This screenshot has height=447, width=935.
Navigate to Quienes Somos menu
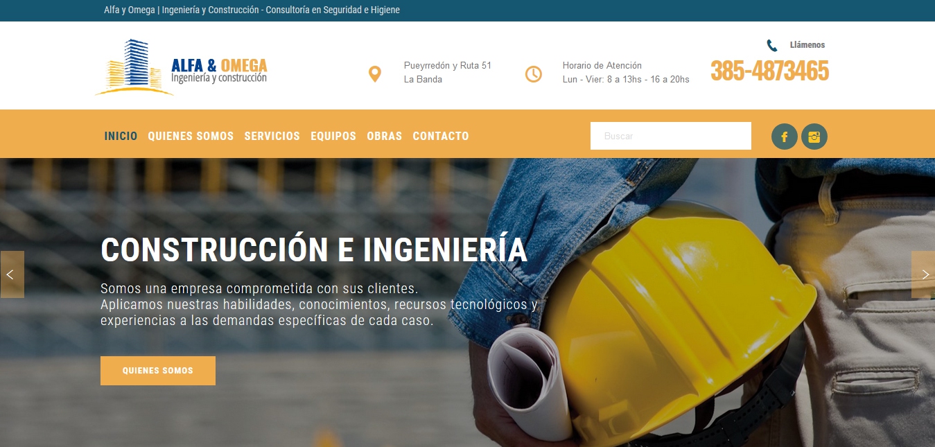click(191, 136)
